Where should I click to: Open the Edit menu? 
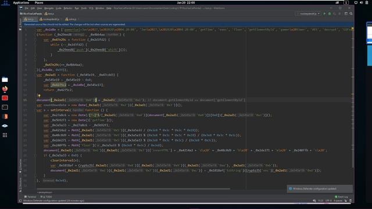(33, 8)
